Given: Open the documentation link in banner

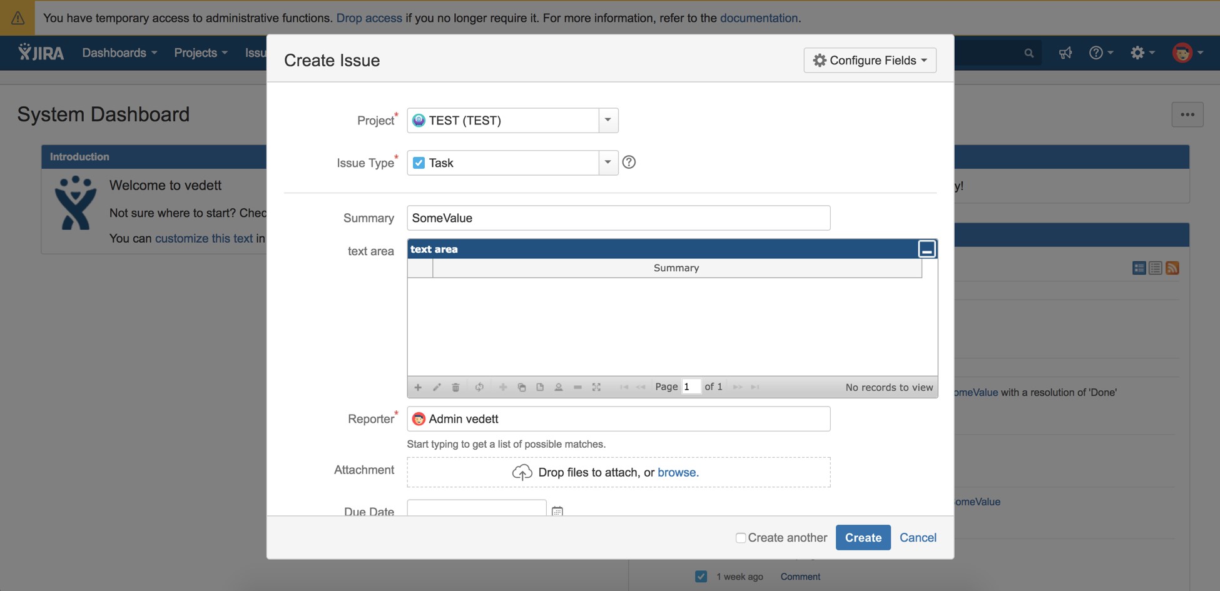Looking at the screenshot, I should click(759, 18).
